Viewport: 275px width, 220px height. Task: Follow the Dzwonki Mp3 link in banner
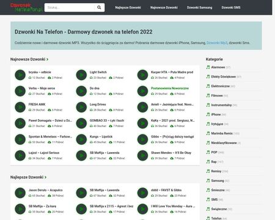pyautogui.click(x=217, y=43)
